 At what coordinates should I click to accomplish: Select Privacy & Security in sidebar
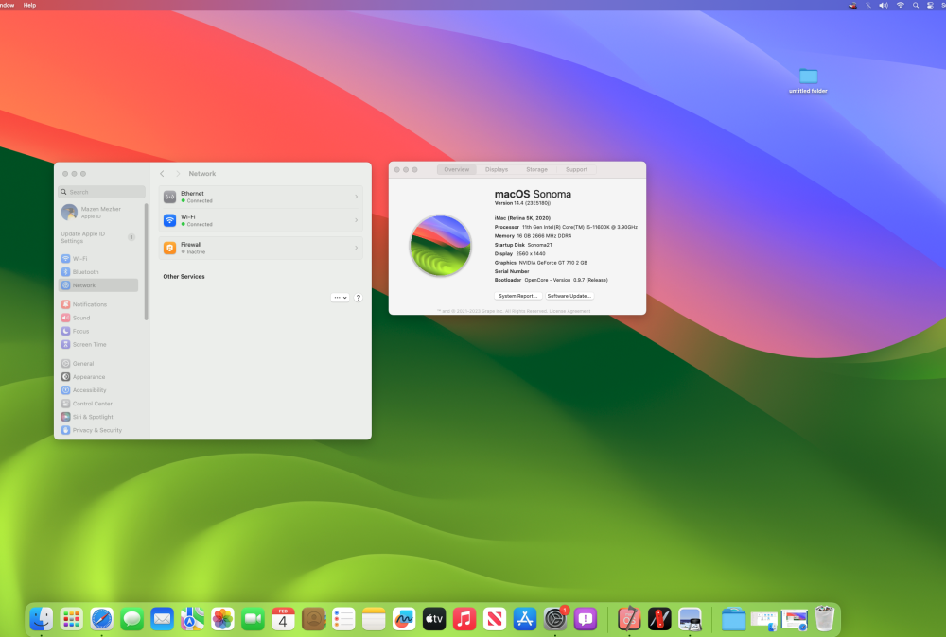[x=98, y=430]
